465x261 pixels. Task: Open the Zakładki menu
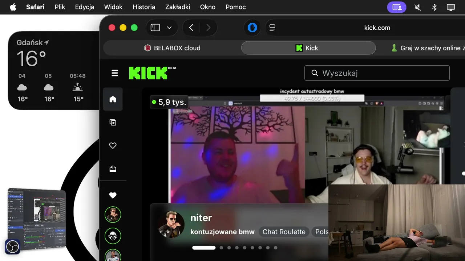(x=178, y=7)
